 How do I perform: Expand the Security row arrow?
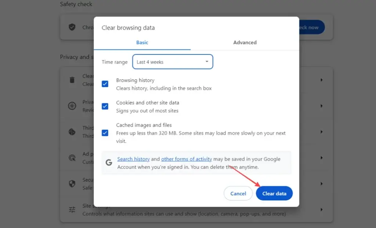(x=322, y=184)
